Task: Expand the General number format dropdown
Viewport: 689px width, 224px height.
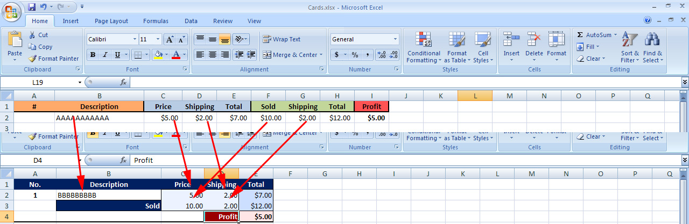Action: (395, 39)
